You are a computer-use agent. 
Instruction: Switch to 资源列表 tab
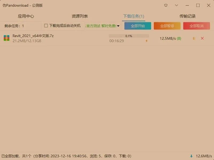click(x=80, y=16)
